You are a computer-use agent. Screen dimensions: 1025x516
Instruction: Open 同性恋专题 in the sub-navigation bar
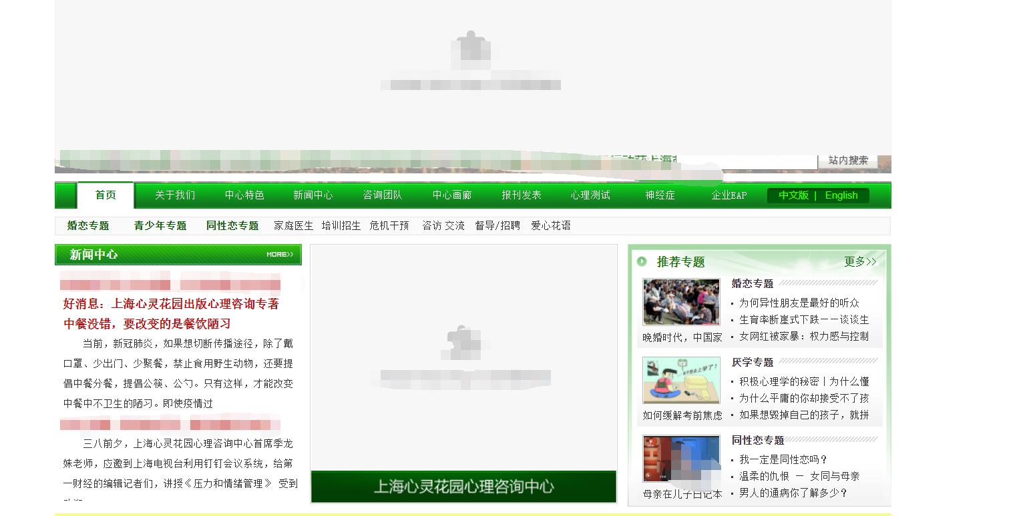click(232, 226)
